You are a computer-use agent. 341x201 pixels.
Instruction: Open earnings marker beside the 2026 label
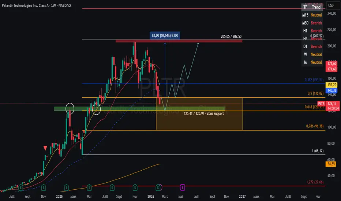[x=158, y=187]
